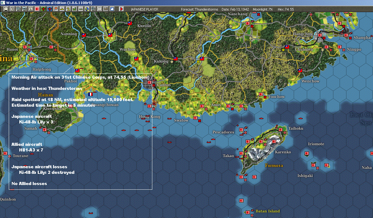Screen dimensions: 373x218
Task: Select Chinese flag base near Chuhsien
Action: point(287,47)
